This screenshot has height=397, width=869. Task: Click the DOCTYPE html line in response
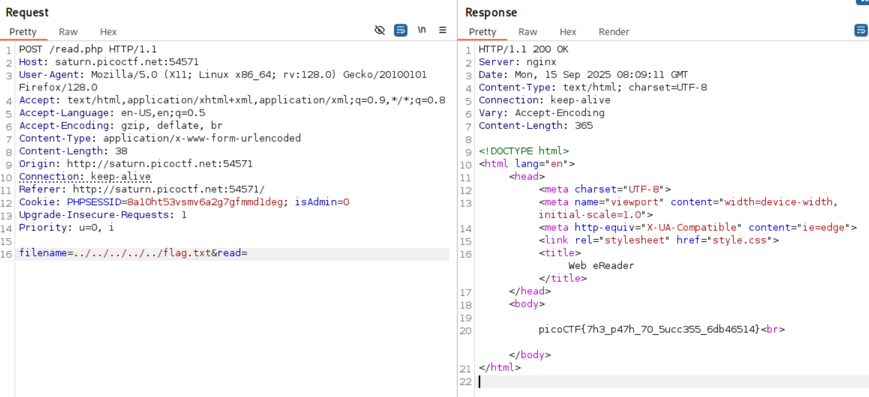pyautogui.click(x=524, y=151)
